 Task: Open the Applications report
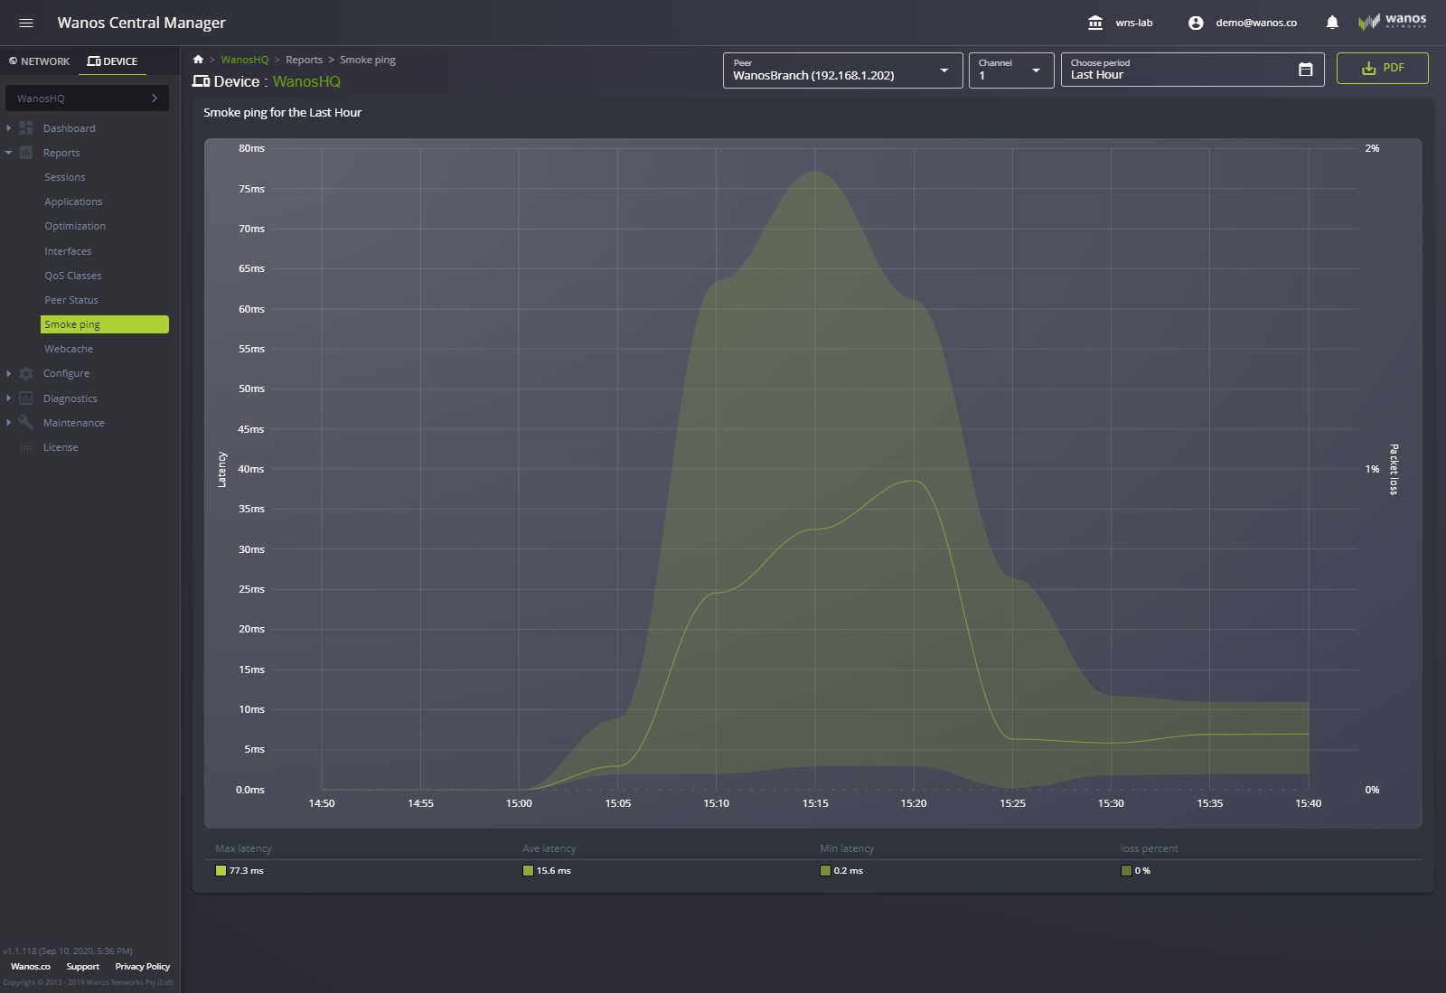click(x=73, y=201)
